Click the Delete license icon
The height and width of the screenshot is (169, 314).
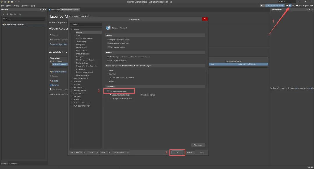51,81
